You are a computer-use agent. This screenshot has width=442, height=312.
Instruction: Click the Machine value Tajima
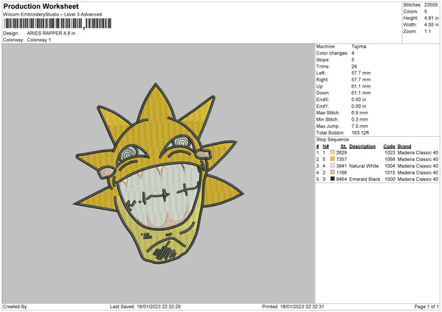pos(359,46)
